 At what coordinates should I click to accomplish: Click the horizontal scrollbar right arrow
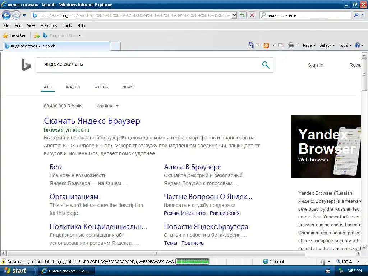click(x=358, y=253)
